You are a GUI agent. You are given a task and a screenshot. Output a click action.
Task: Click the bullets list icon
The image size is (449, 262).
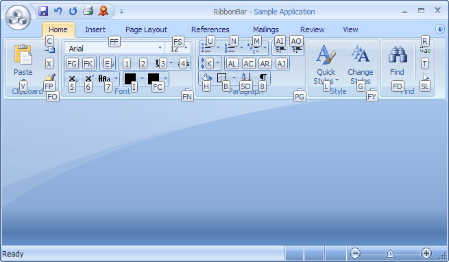coord(206,48)
